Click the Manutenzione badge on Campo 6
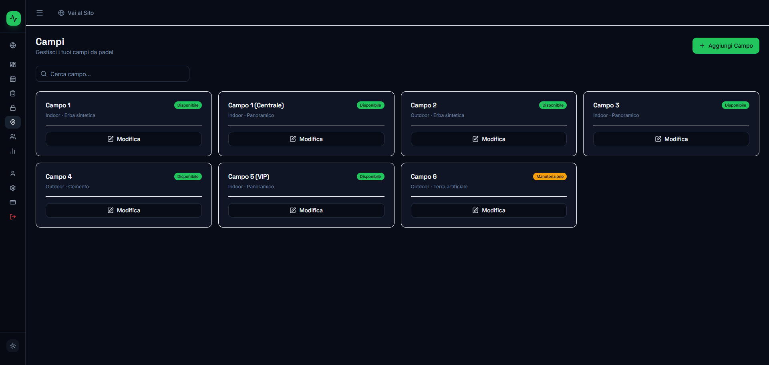This screenshot has width=769, height=365. (550, 177)
